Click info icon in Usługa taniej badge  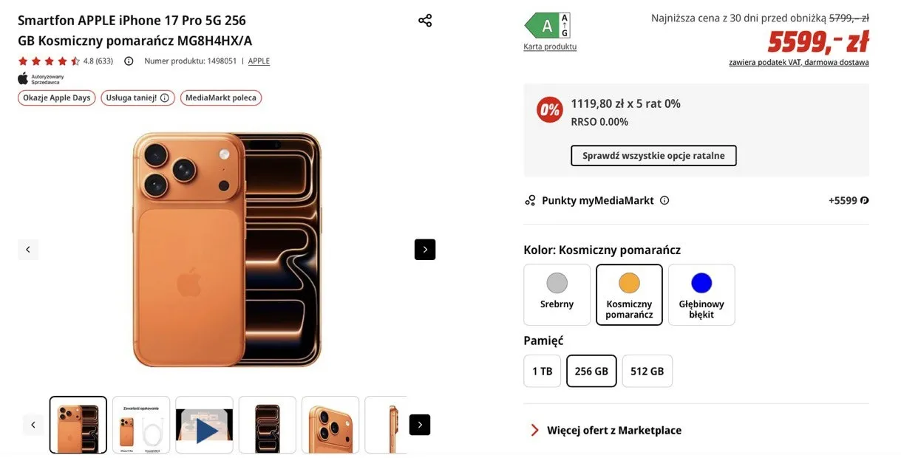165,98
